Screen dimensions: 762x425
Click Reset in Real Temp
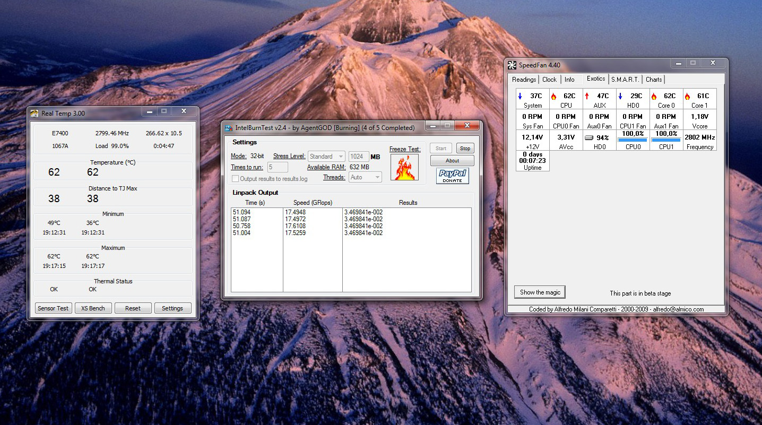pyautogui.click(x=133, y=308)
